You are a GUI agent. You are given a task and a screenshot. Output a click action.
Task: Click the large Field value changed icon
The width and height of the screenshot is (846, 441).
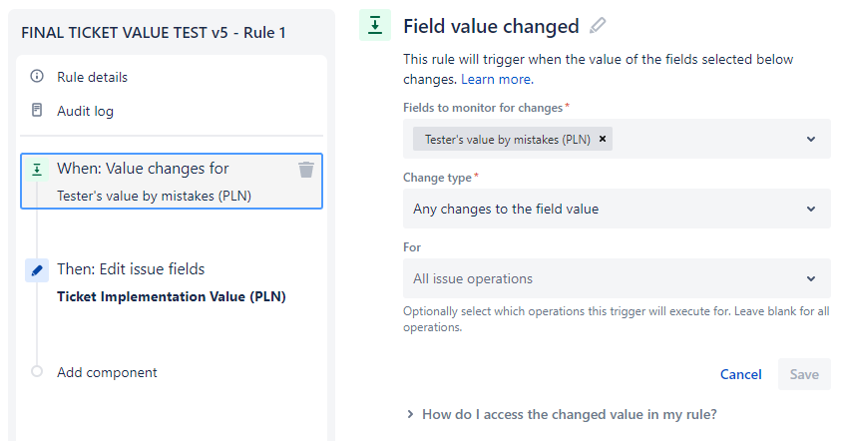375,25
